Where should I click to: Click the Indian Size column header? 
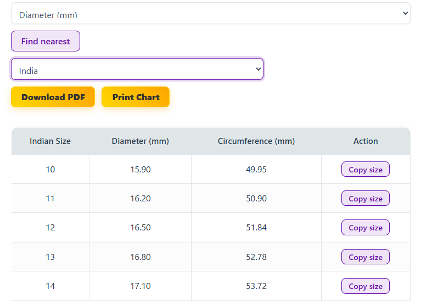coord(50,141)
